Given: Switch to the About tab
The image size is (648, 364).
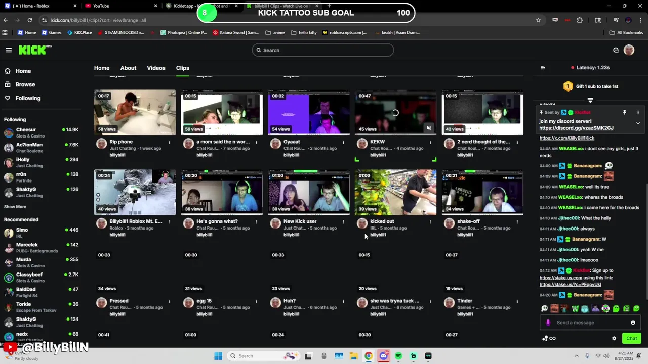Looking at the screenshot, I should point(128,68).
